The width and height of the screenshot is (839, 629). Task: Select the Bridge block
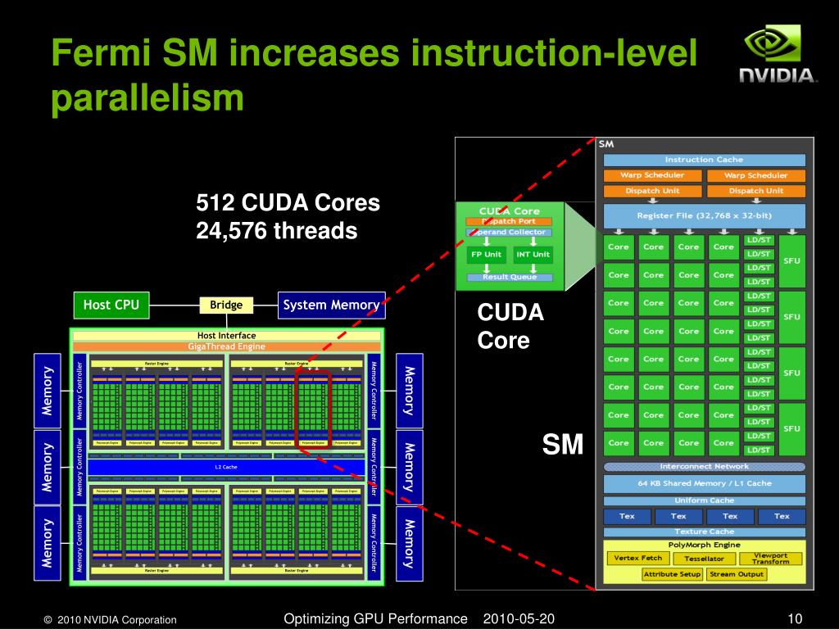click(x=226, y=305)
